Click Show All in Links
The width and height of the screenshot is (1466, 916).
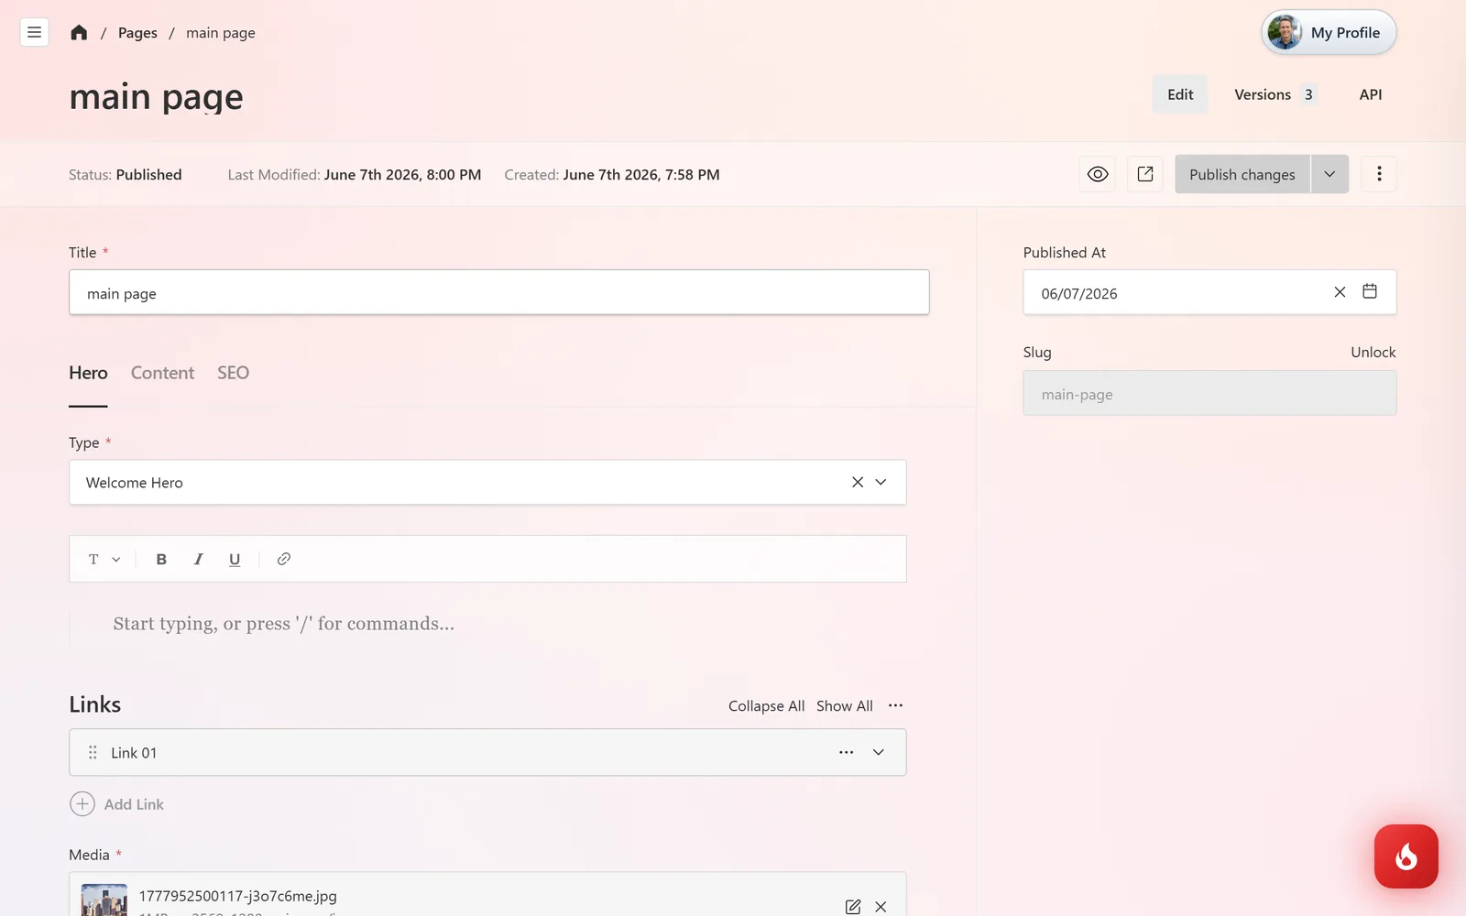845,705
